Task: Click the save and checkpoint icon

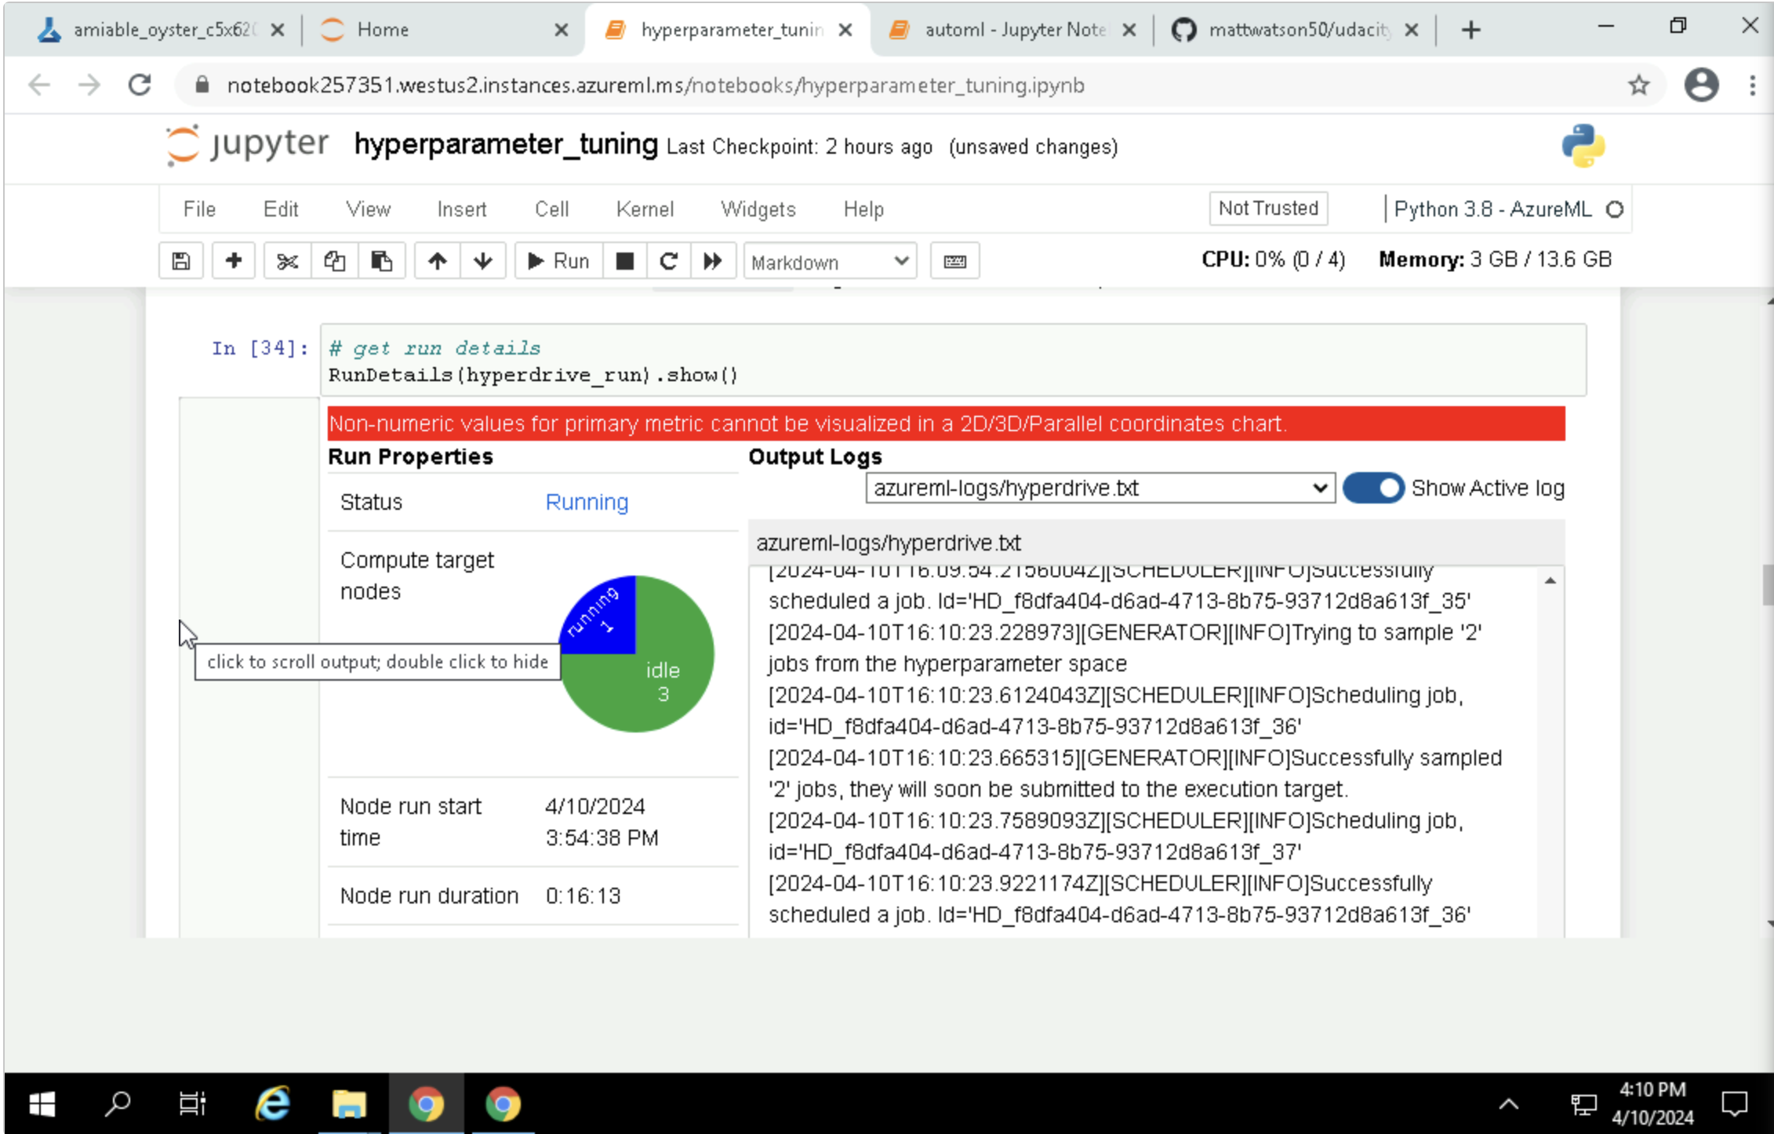Action: click(181, 261)
